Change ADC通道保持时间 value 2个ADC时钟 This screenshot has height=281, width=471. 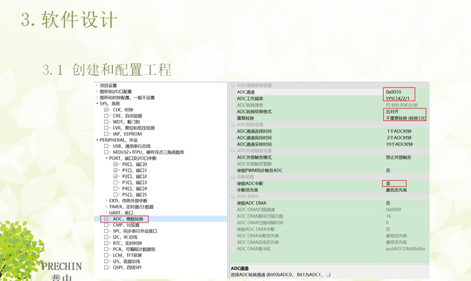(x=399, y=138)
